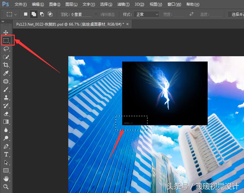The image size is (244, 193).
Task: Select the Spot Healing Brush tool
Action: (6, 81)
